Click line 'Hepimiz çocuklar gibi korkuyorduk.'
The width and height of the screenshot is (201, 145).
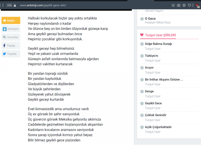coord(55,39)
